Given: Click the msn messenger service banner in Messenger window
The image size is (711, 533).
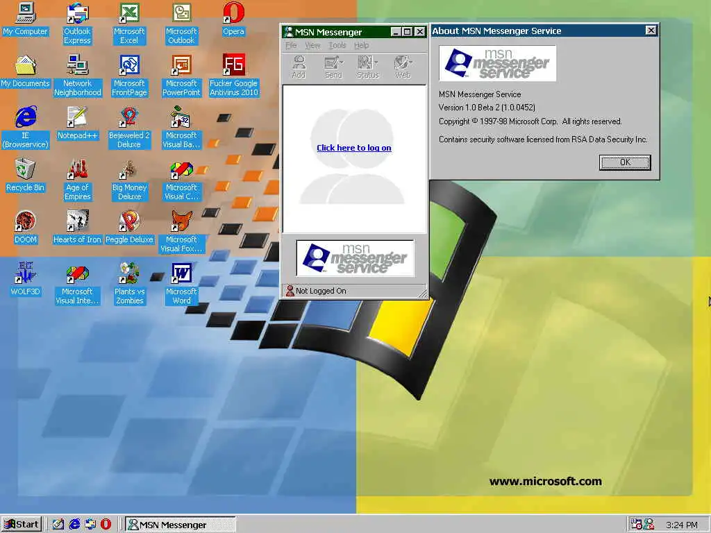Looking at the screenshot, I should (355, 258).
